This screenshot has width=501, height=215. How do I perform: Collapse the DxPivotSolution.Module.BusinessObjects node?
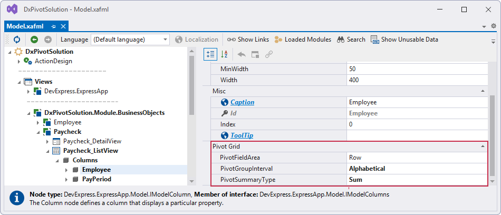(29, 113)
